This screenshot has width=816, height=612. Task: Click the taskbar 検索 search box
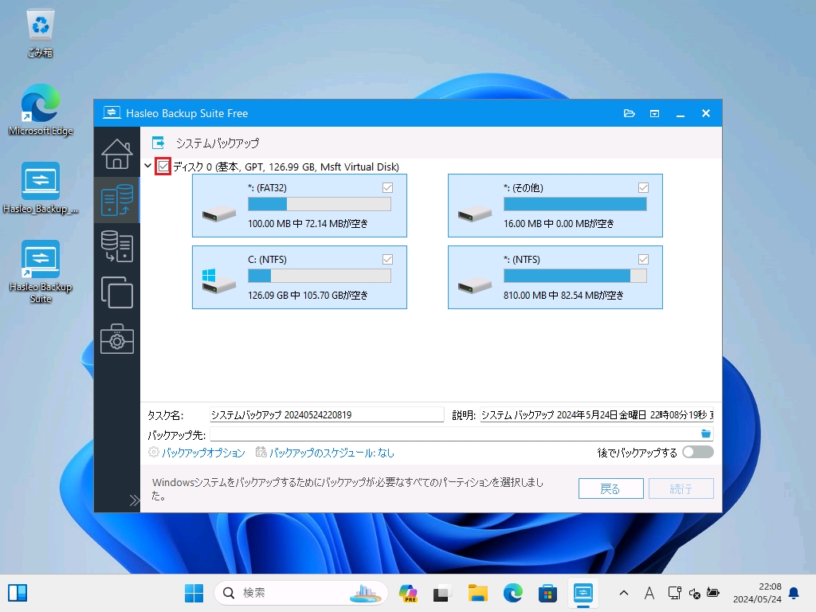click(300, 593)
